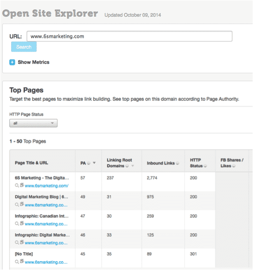Click the linking root domains value 237

click(x=110, y=178)
